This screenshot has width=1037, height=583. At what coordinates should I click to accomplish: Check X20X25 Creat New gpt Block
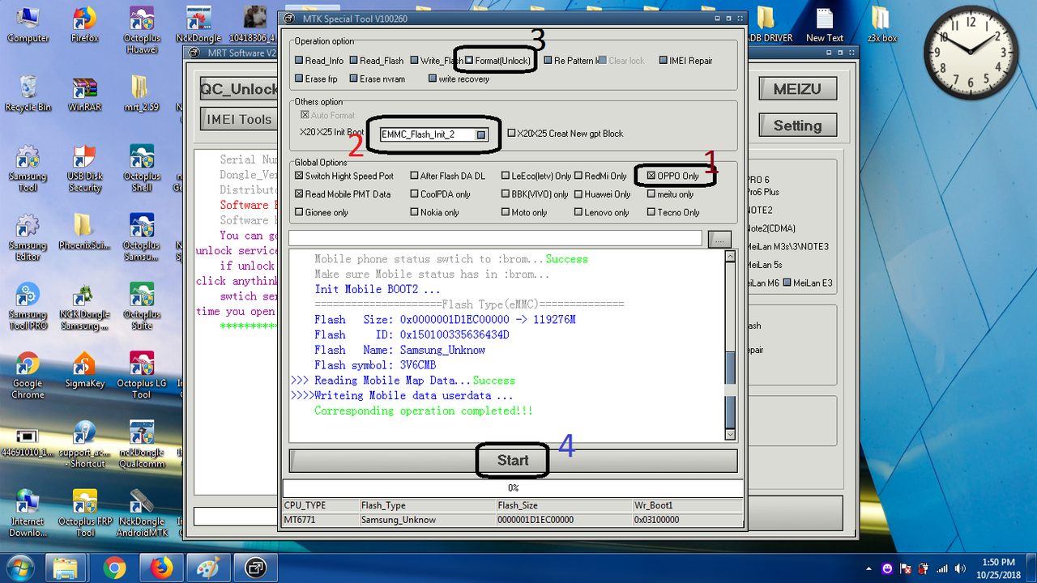click(x=511, y=134)
